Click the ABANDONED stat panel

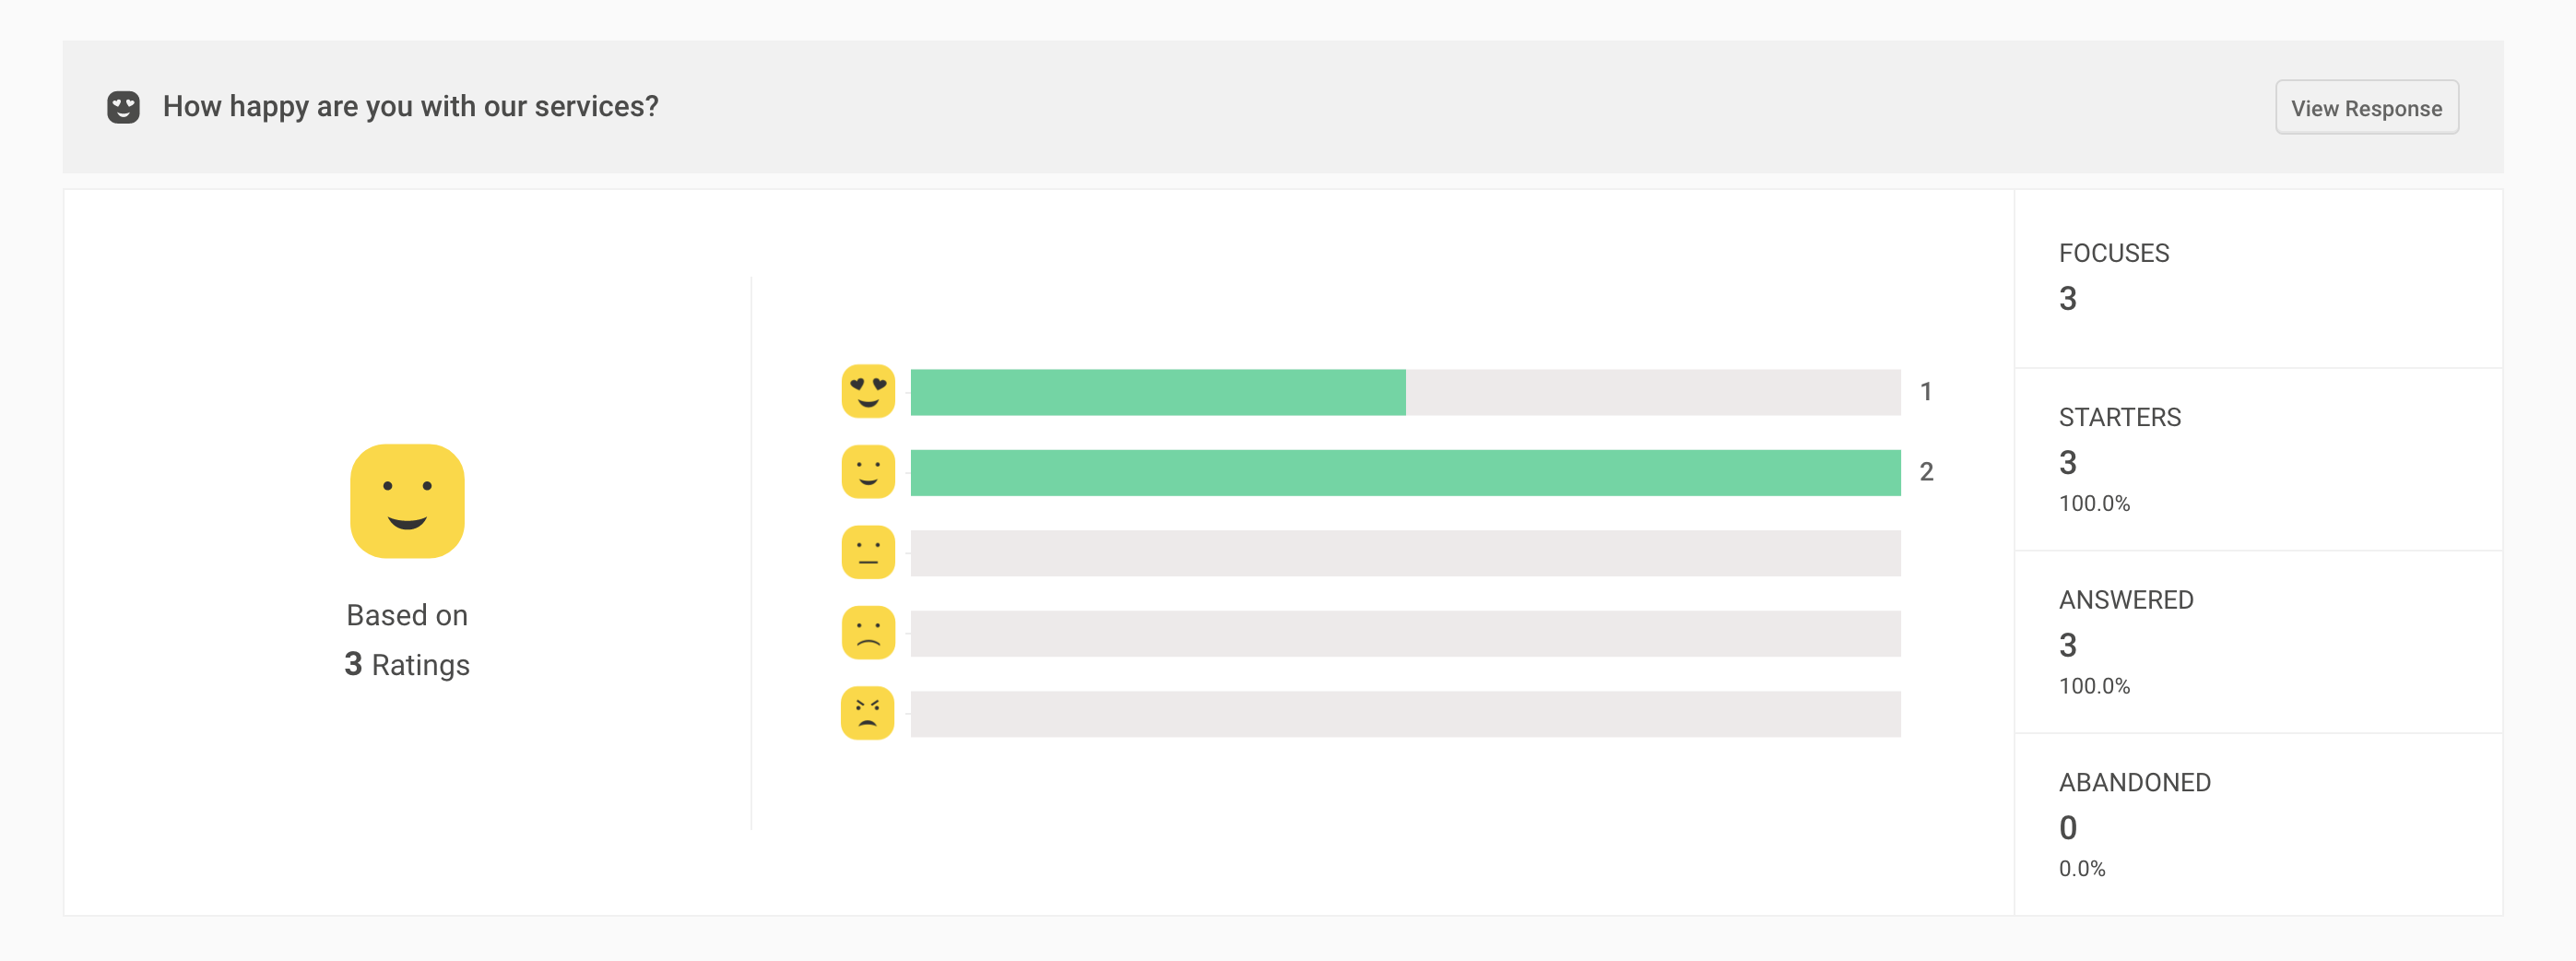pos(2257,824)
